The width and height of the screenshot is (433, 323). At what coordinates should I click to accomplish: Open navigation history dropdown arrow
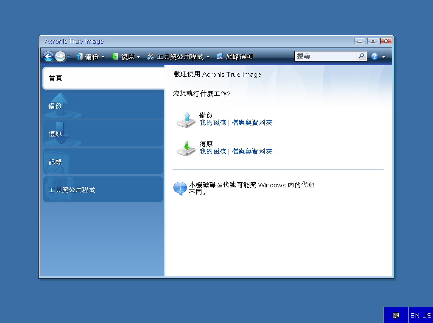(68, 57)
